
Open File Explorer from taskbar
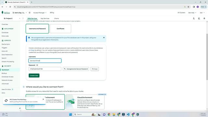[x=114, y=114]
